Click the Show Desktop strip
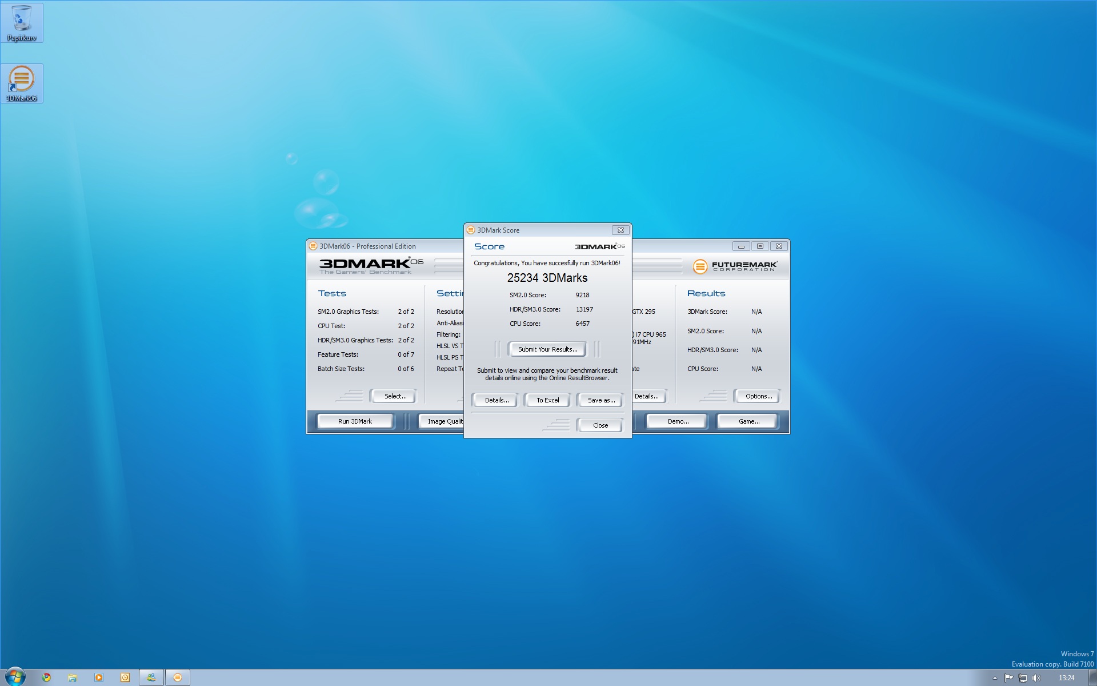Image resolution: width=1097 pixels, height=686 pixels. [1092, 678]
